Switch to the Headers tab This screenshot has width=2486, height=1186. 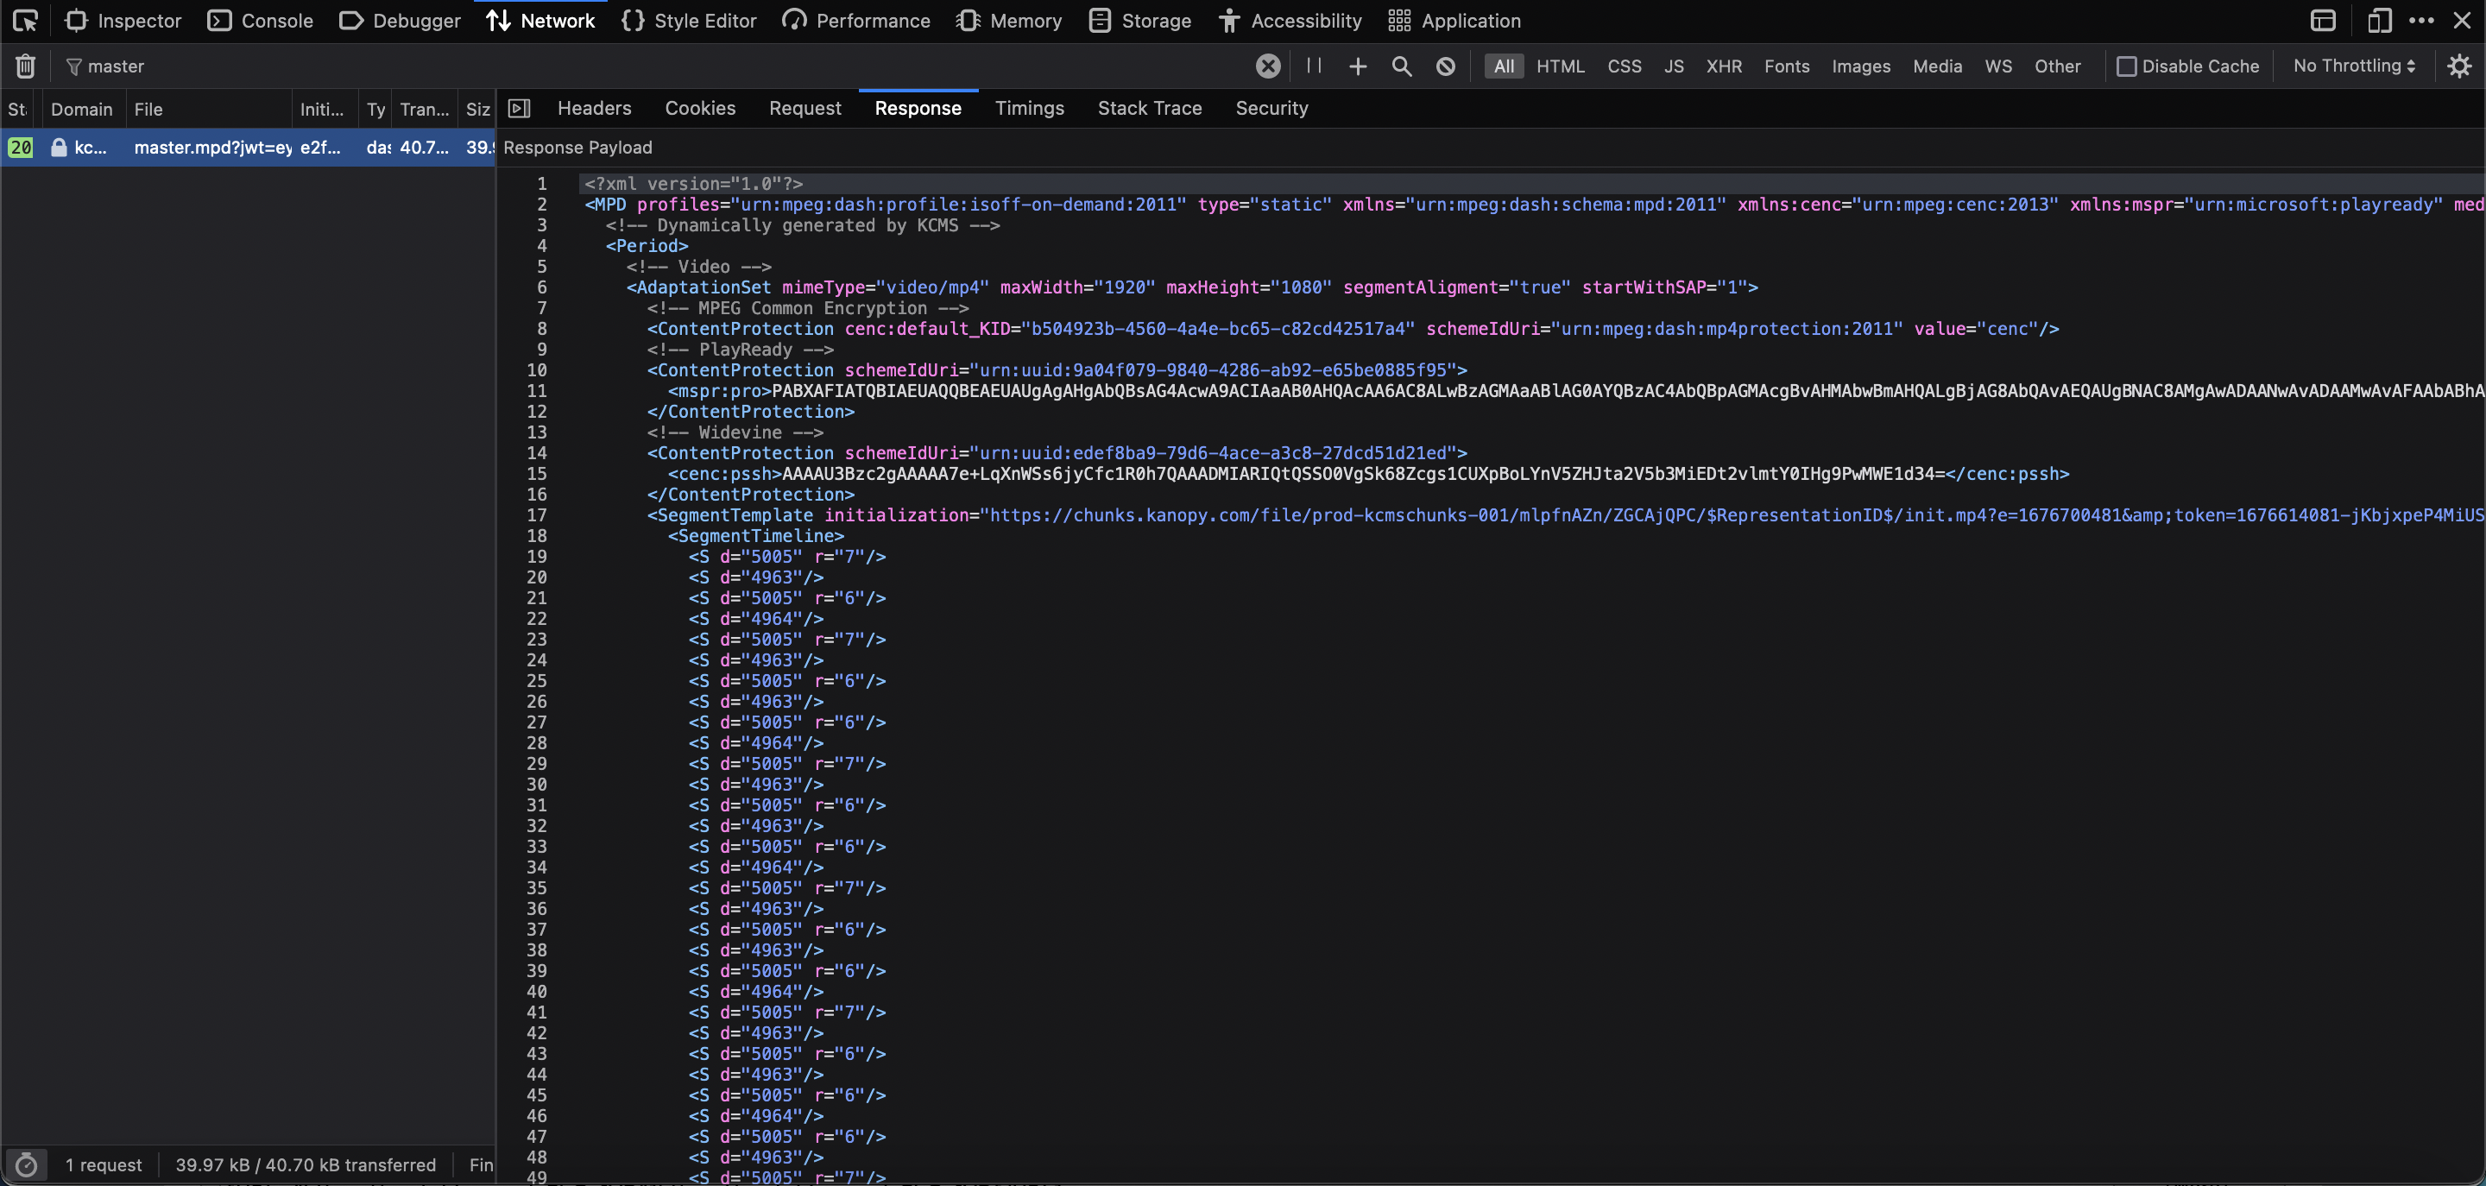(x=595, y=108)
